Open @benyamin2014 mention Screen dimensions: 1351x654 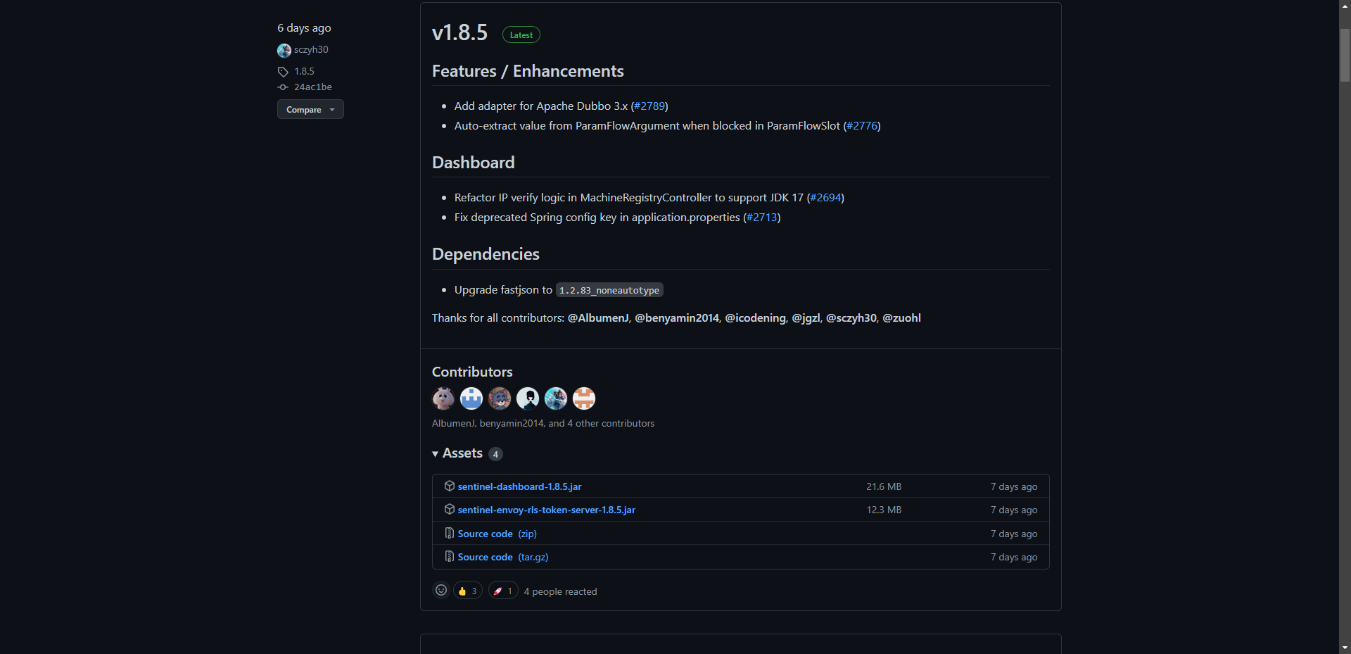tap(677, 317)
